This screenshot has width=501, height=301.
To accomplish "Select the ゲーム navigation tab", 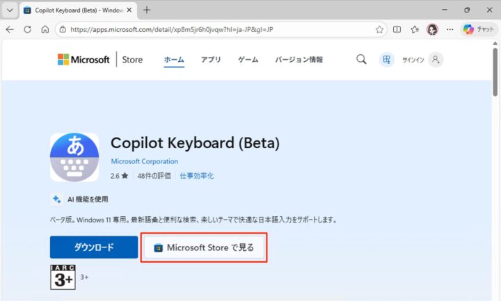I will (248, 60).
